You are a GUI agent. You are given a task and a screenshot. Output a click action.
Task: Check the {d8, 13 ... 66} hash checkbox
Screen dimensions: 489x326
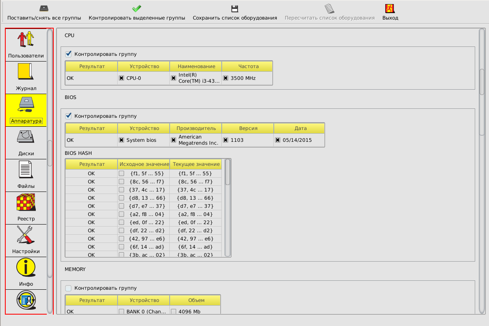[121, 198]
